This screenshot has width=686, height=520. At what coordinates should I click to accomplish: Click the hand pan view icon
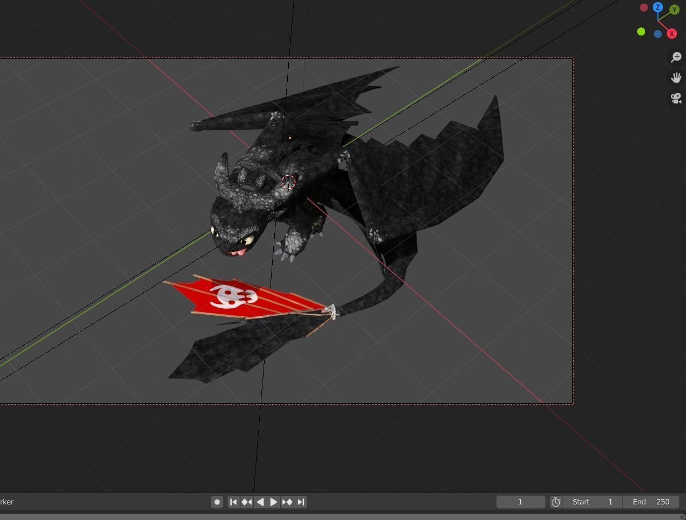676,78
